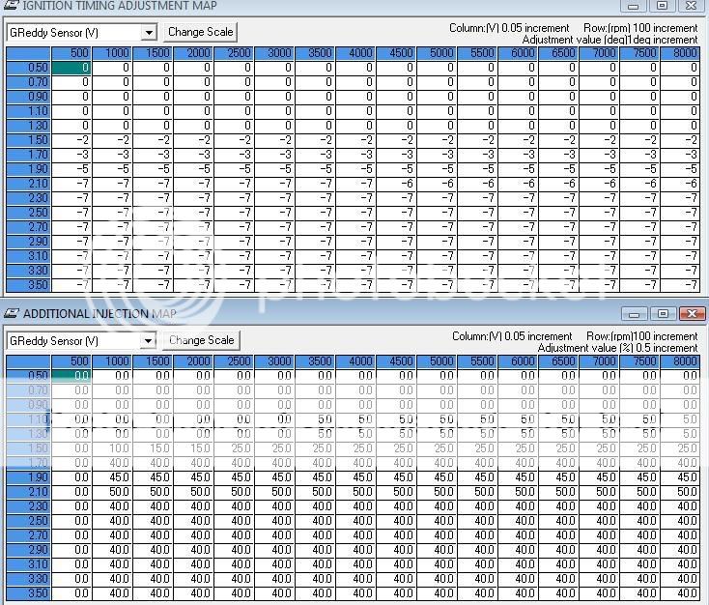Click Change Scale in Ignition Timing map
709x605 pixels.
coord(200,32)
